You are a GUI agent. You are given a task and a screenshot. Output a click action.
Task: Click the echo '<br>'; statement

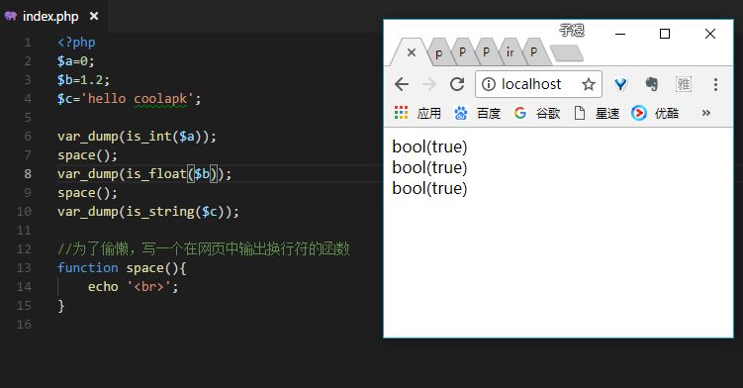pyautogui.click(x=134, y=287)
